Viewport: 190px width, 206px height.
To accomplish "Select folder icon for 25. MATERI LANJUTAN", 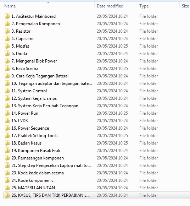I will coord(7,188).
